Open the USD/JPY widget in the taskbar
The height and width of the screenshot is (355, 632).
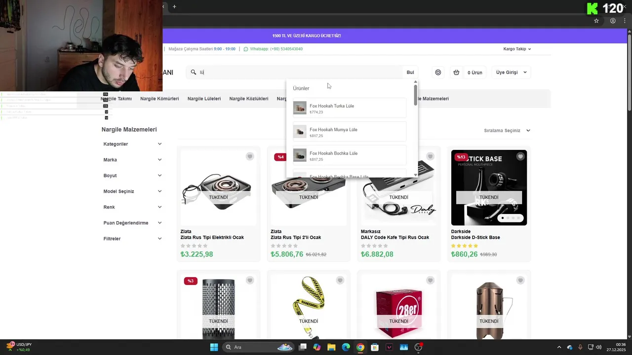(x=19, y=347)
